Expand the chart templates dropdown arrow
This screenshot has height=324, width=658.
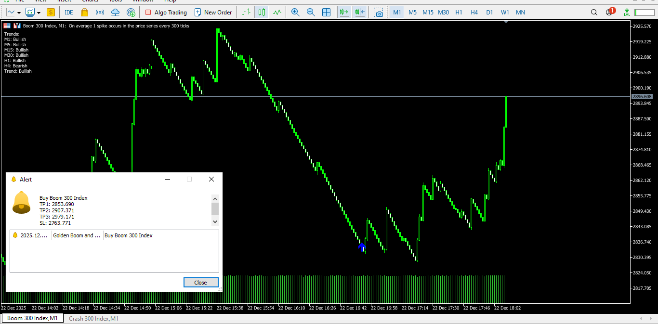point(39,13)
